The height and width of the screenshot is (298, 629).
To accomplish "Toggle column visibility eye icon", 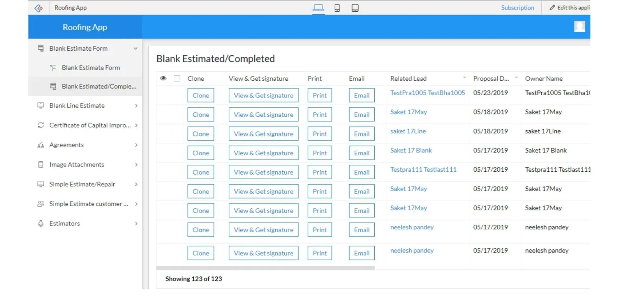I will click(x=163, y=78).
